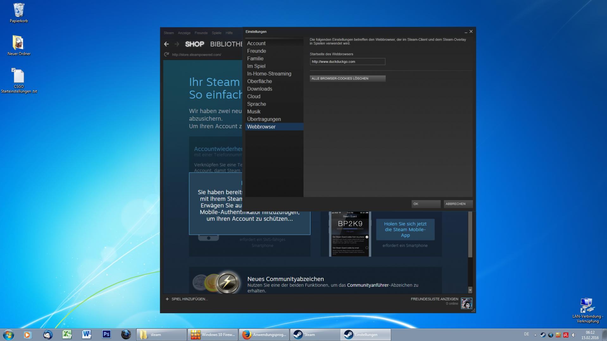Switch to the Firefox Anwendungsprog... taskbar window
607x341 pixels.
coord(264,334)
